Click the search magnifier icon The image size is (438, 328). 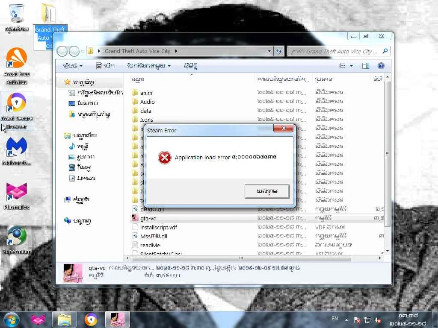click(385, 51)
